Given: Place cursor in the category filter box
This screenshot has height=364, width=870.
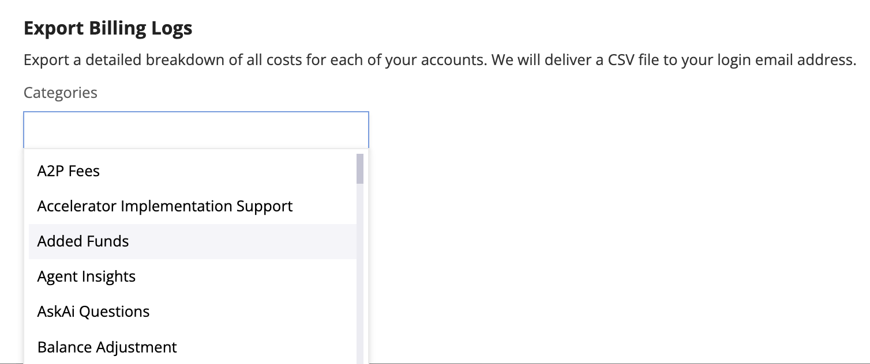Looking at the screenshot, I should pos(196,130).
